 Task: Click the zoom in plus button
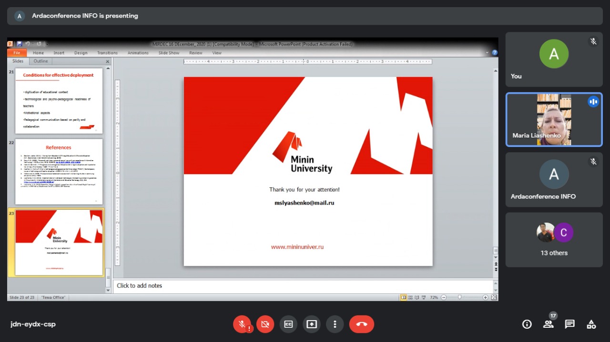click(485, 297)
